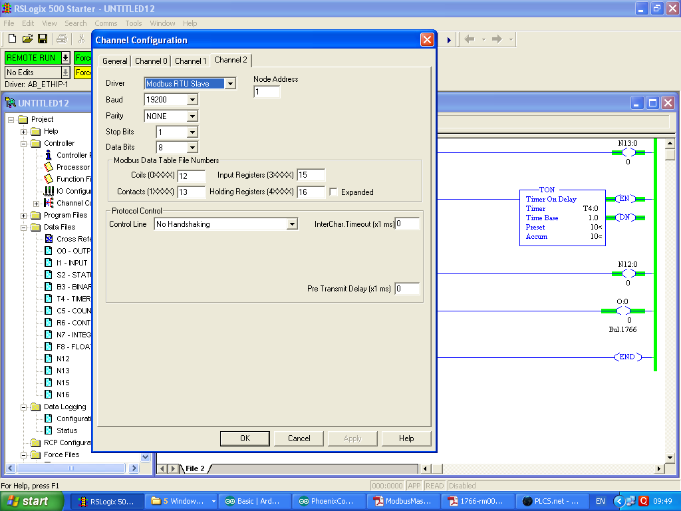Open Channel Configuration tree icon
The image size is (681, 511).
tap(49, 203)
